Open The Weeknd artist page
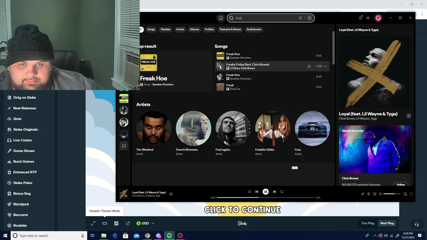The width and height of the screenshot is (427, 240). click(154, 133)
